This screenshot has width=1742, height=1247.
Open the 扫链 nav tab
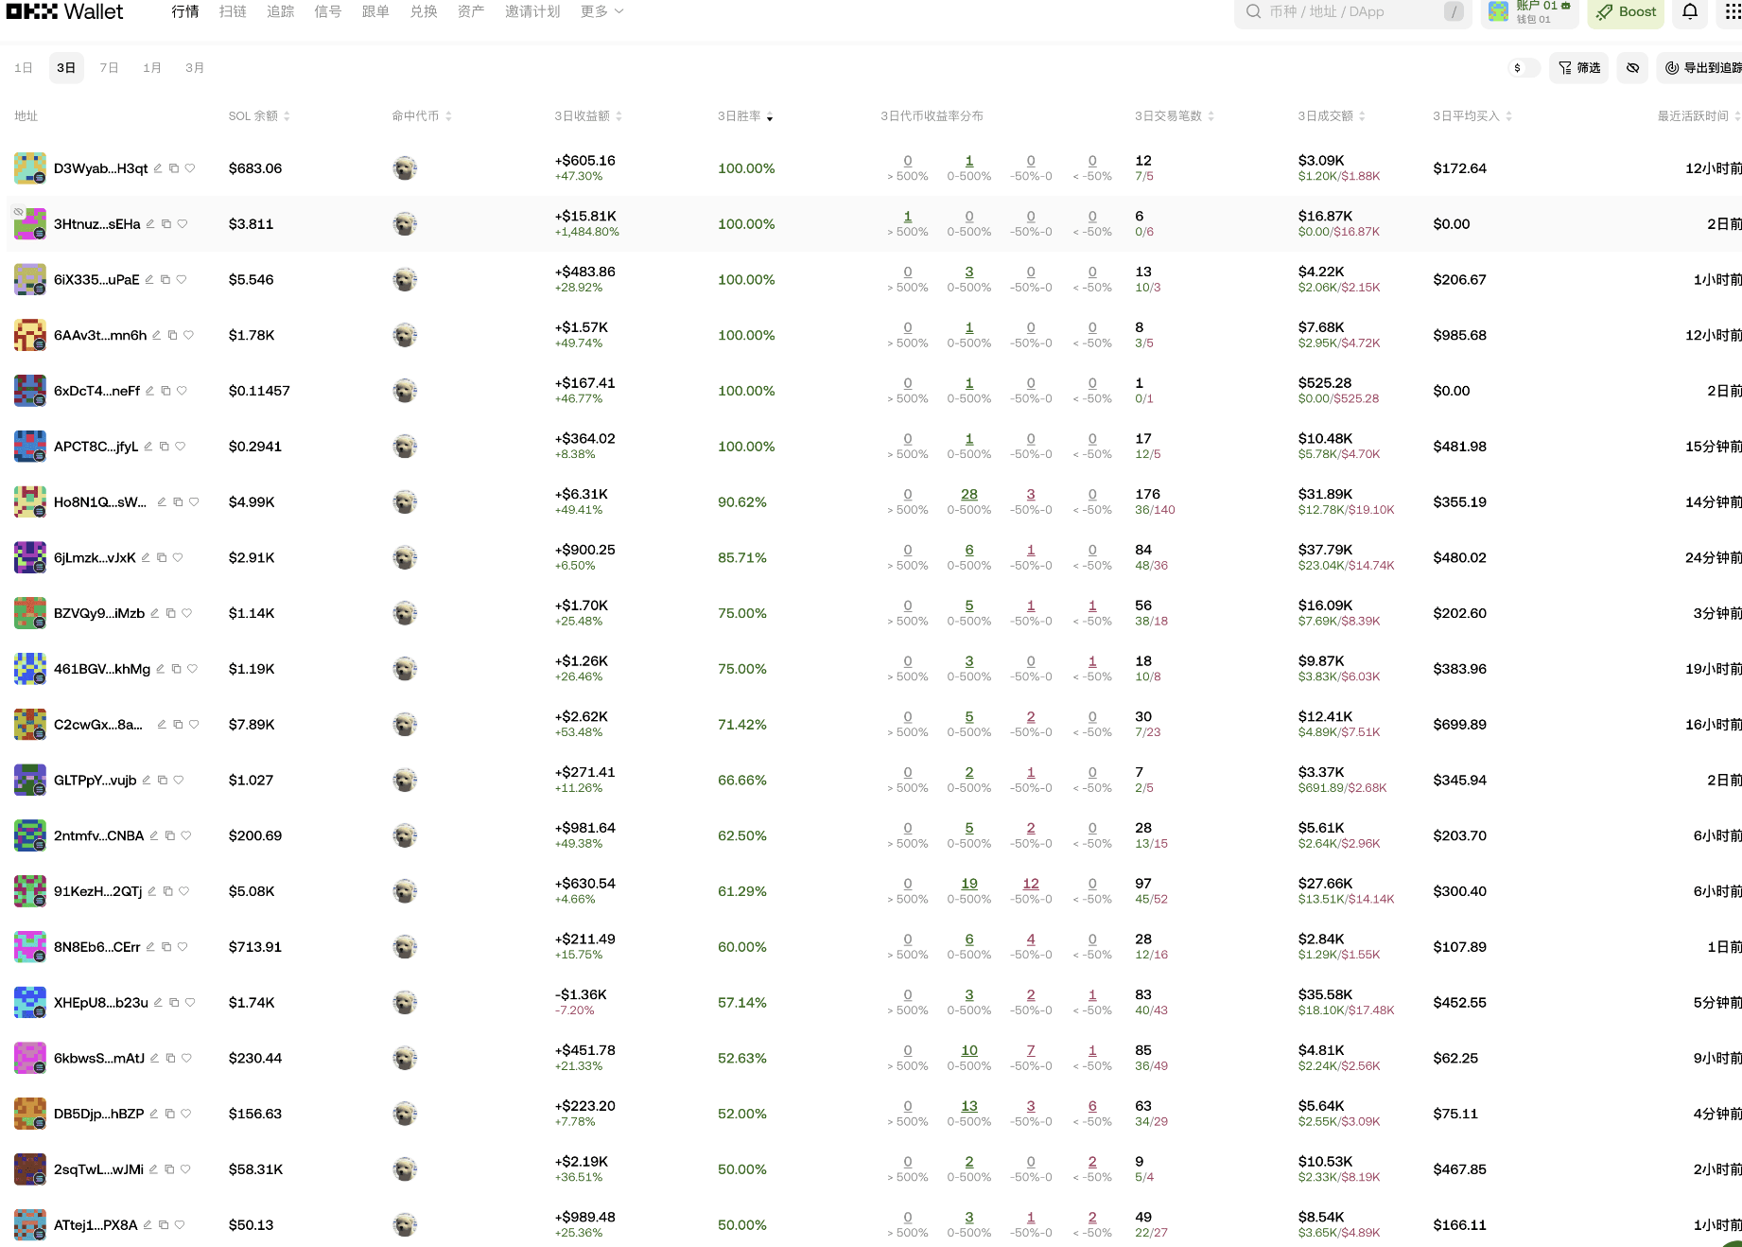(233, 11)
